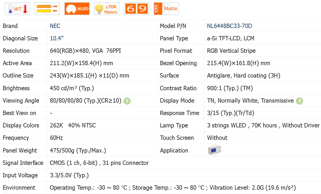Image resolution: width=321 pixels, height=194 pixels.
Task: Select touch screen value "Without"
Action: coord(217,138)
